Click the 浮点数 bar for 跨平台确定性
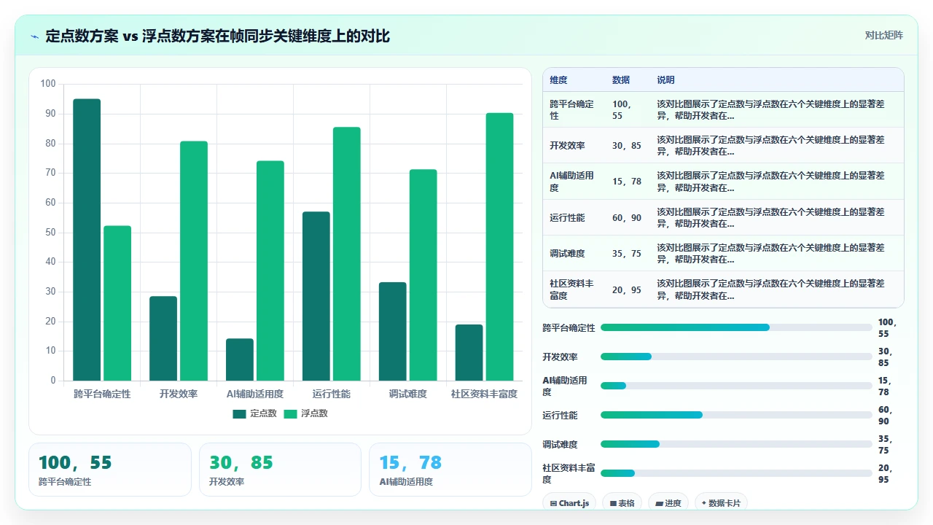The image size is (933, 525). click(x=117, y=303)
